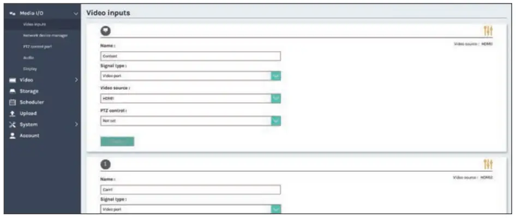Collapse the Media I/O sidebar section
The image size is (516, 218).
76,13
